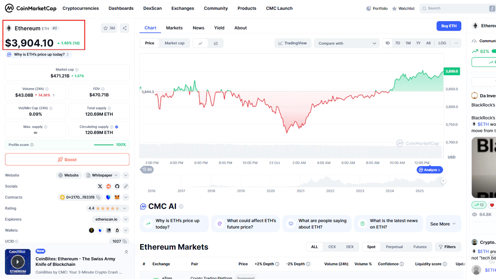Open Ethereum's X (Twitter) social link

(100, 186)
